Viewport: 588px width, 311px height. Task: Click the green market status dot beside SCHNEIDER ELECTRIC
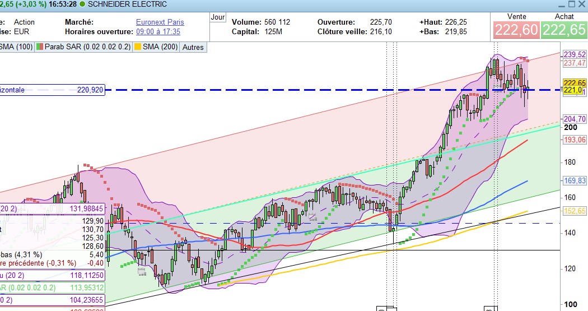82,4
